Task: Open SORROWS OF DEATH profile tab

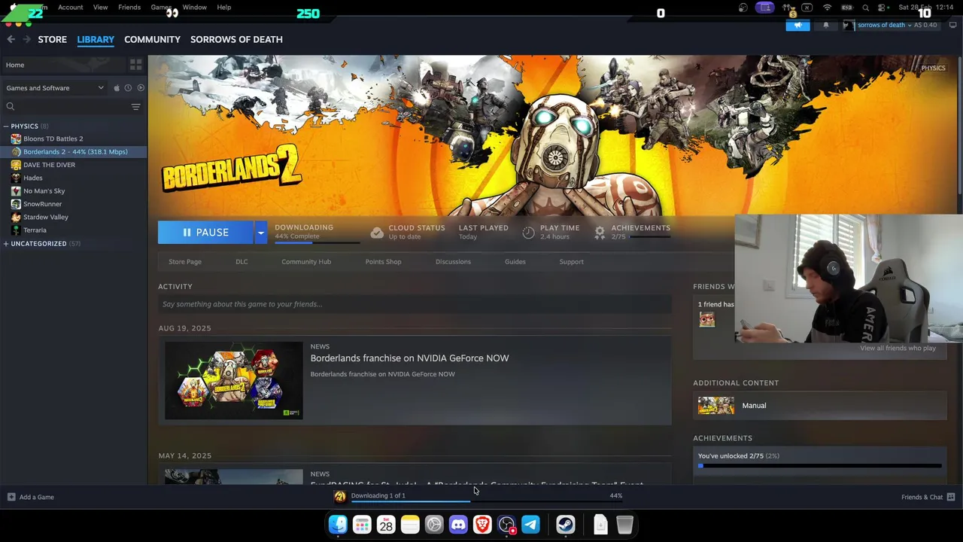Action: pos(236,39)
